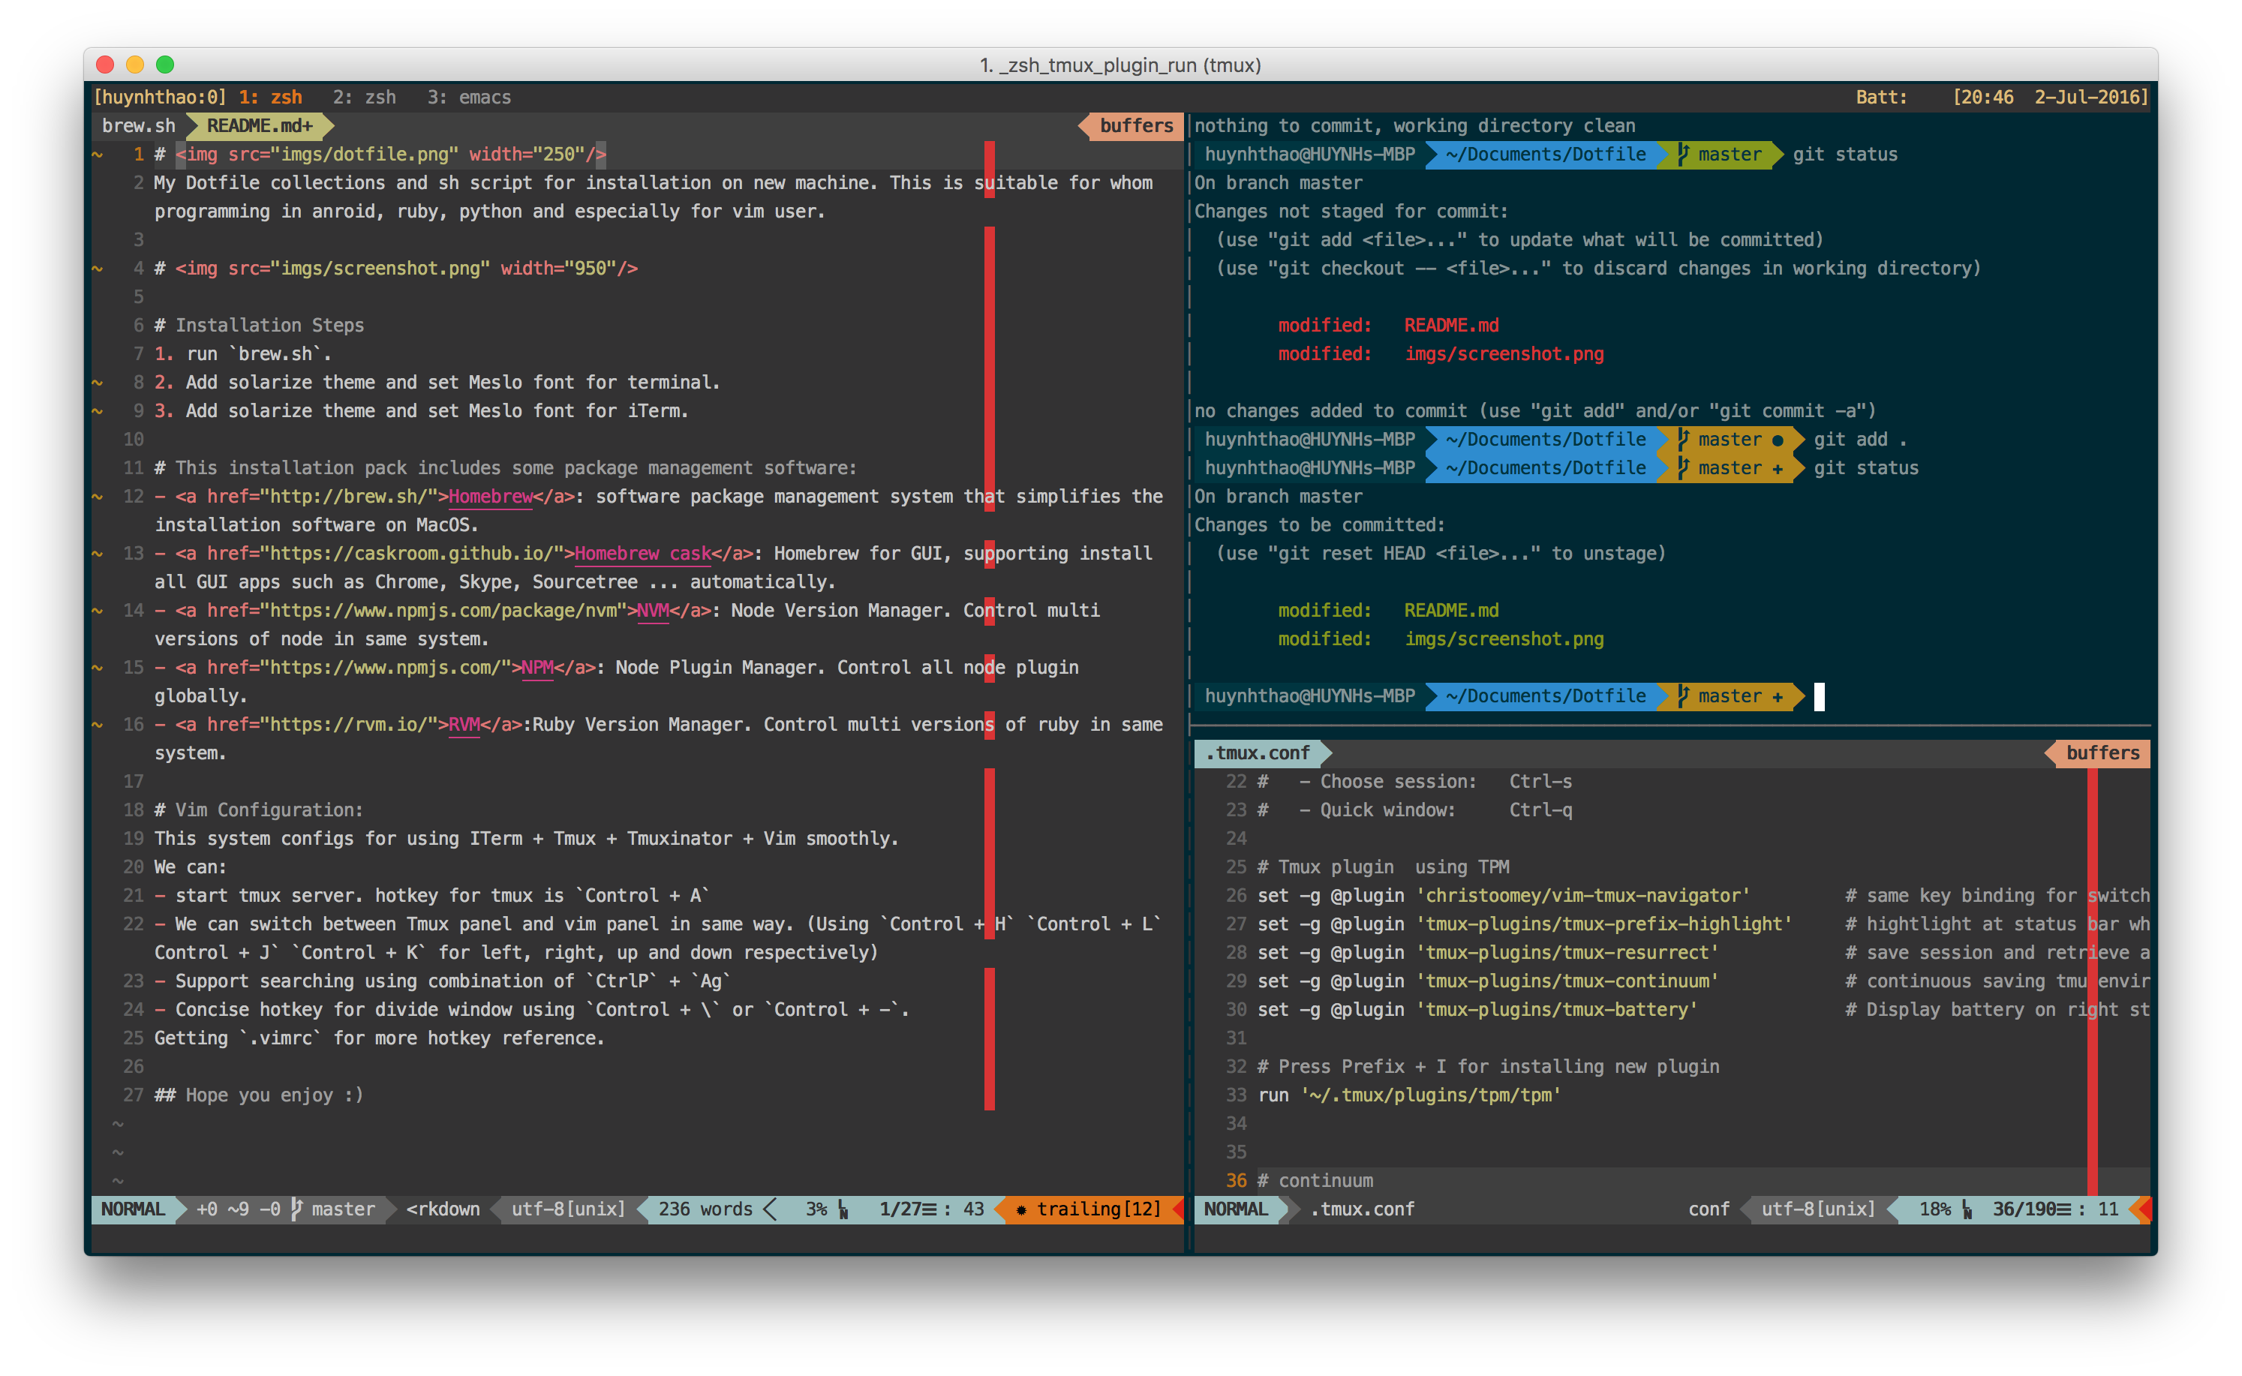Click the utf-8[unix] encoding segment in left statusline
Screen dimensions: 2242x1376
click(x=568, y=1209)
